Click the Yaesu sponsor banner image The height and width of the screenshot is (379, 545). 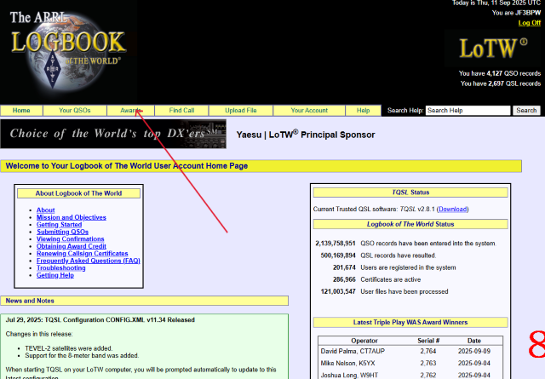point(115,134)
